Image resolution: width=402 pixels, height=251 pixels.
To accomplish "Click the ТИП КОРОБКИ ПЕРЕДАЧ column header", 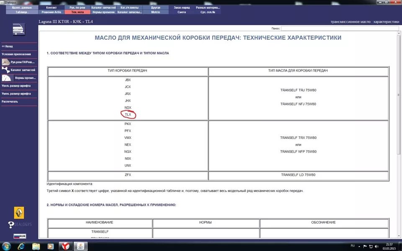I will 127,70.
